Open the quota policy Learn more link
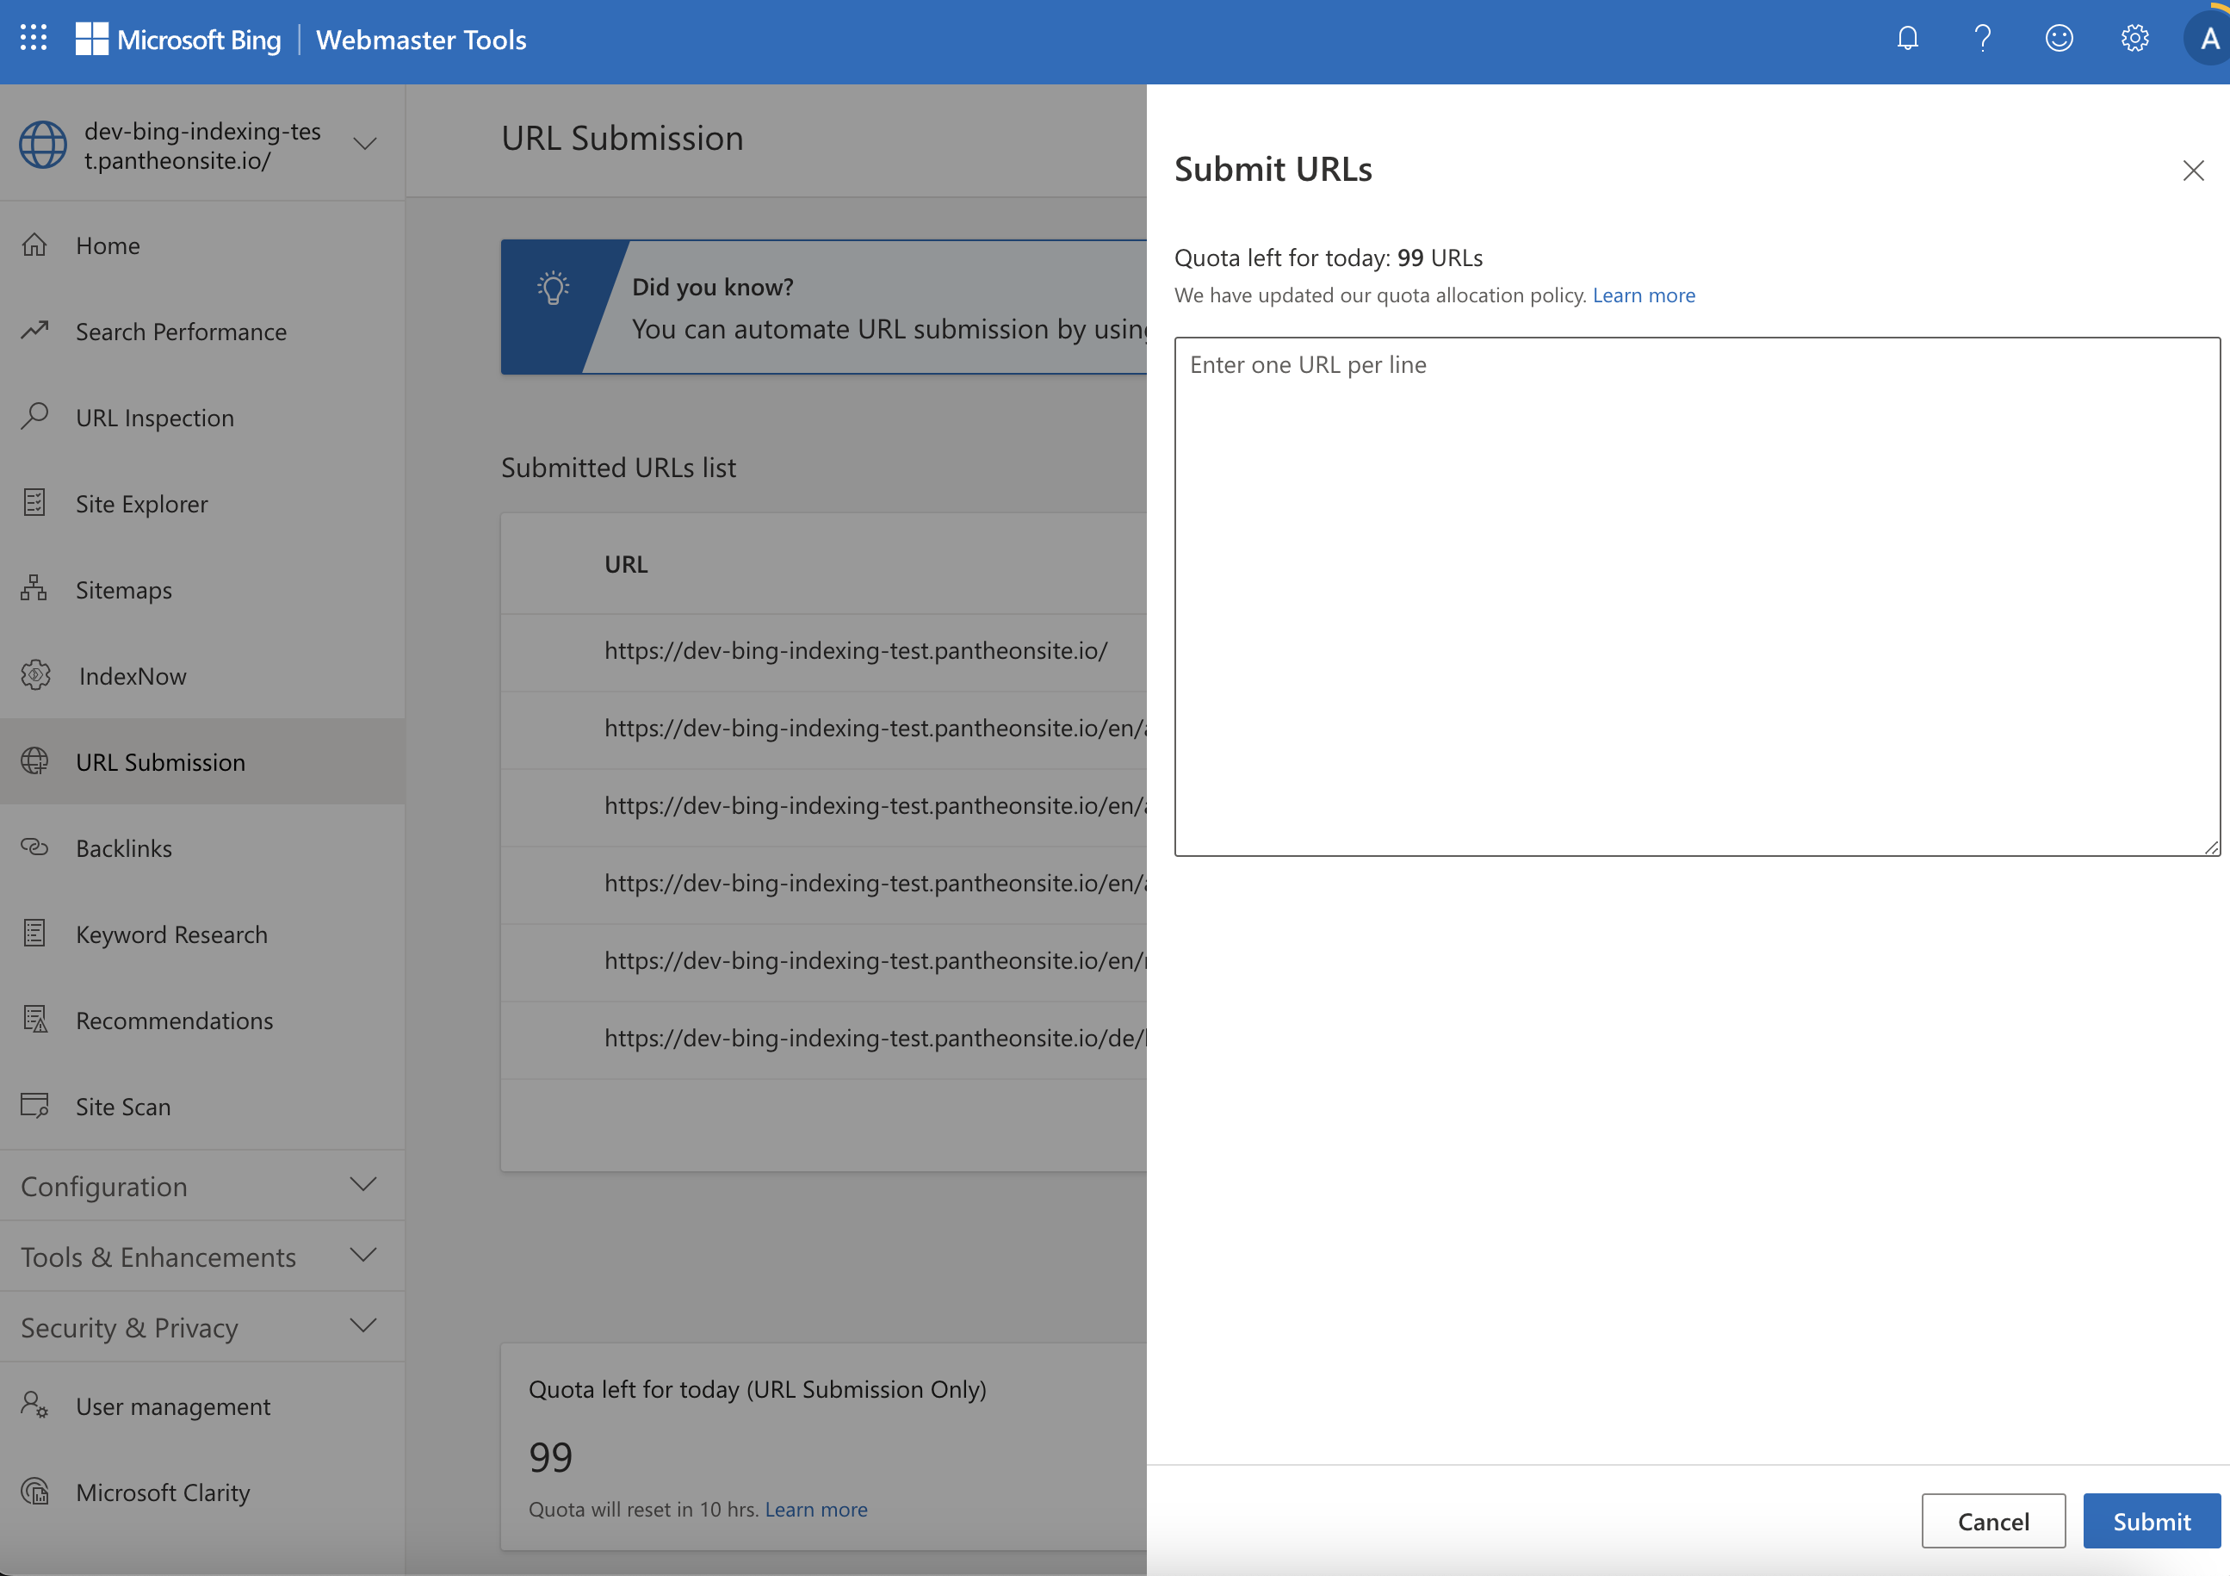This screenshot has height=1576, width=2230. [1644, 295]
